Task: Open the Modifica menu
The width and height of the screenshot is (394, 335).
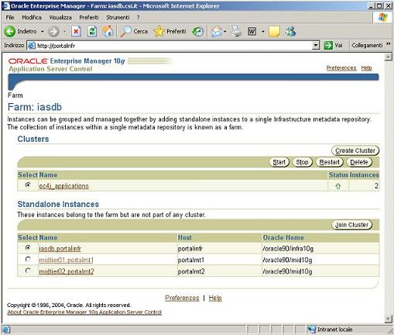Action: 32,17
